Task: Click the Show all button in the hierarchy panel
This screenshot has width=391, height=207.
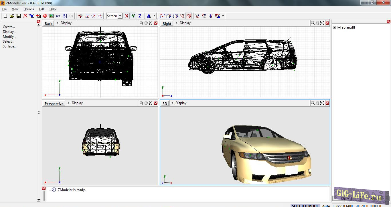Action: click(347, 198)
